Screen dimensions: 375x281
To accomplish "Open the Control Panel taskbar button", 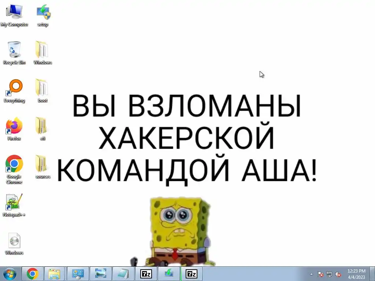I will pyautogui.click(x=78, y=274).
